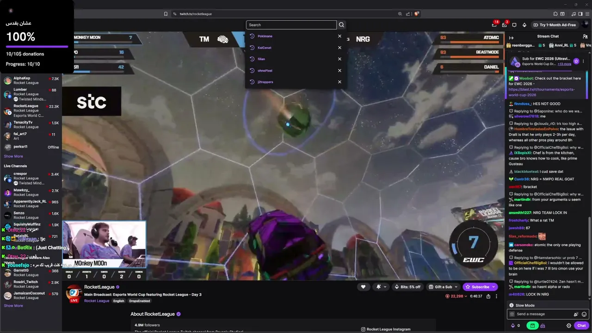Open Twitch whispers icon
Image resolution: width=592 pixels, height=333 pixels.
514,25
